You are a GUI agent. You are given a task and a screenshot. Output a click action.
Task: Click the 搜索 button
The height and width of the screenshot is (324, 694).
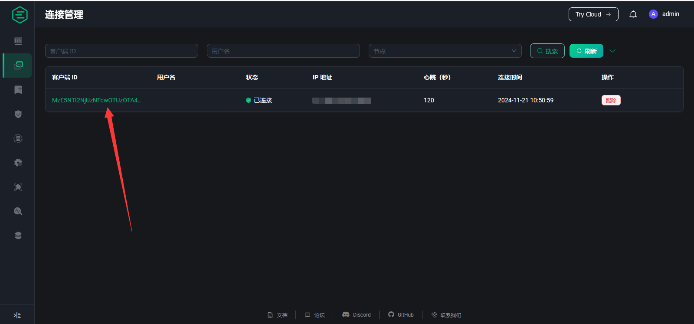[x=547, y=51]
